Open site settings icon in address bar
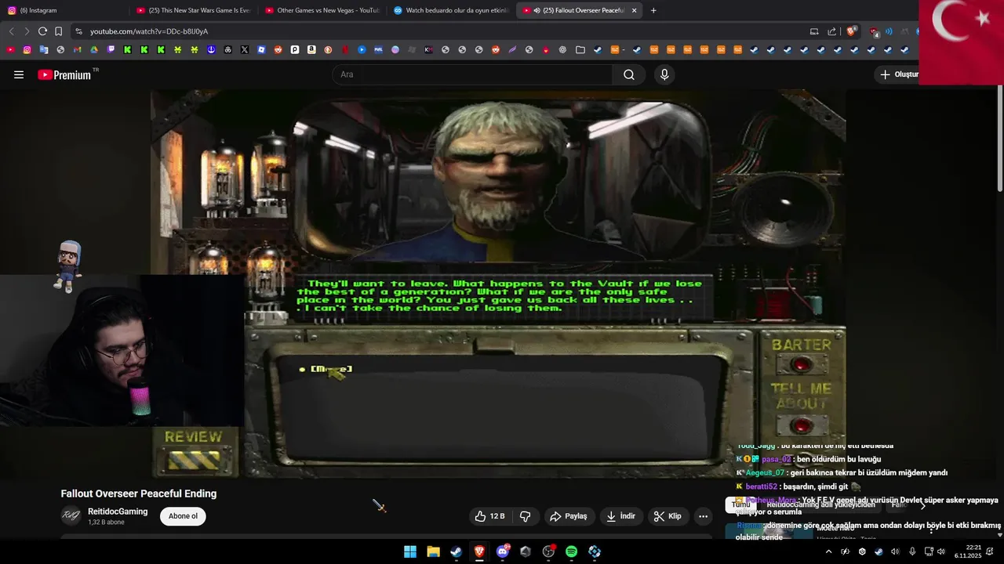1004x564 pixels. click(x=78, y=31)
